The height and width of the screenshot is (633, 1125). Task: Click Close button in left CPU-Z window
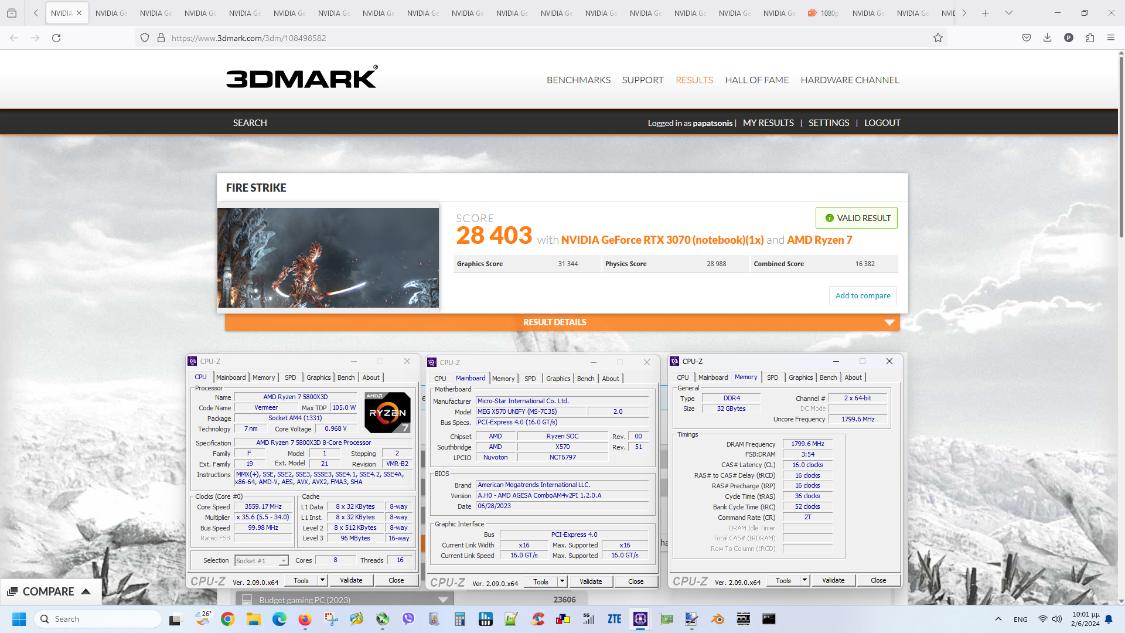coord(396,580)
